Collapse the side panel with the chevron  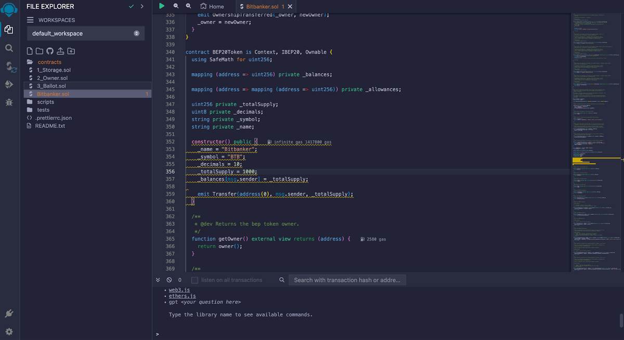pyautogui.click(x=142, y=6)
